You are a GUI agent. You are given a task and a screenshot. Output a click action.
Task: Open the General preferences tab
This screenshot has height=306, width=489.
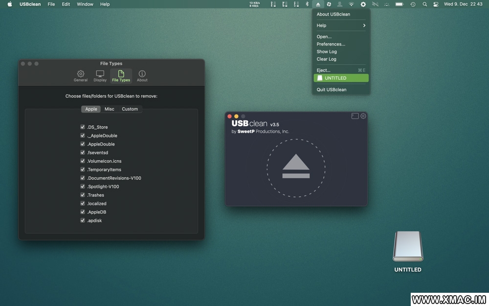tap(81, 76)
